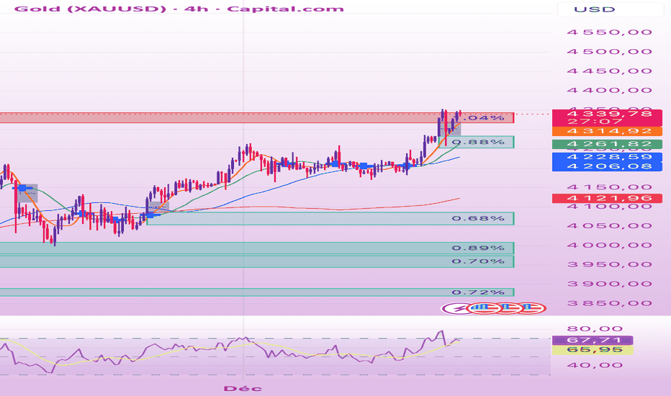Viewport: 671px width, 396px height.
Task: Open the Gold (XAUUSD) symbol title
Action: point(90,9)
